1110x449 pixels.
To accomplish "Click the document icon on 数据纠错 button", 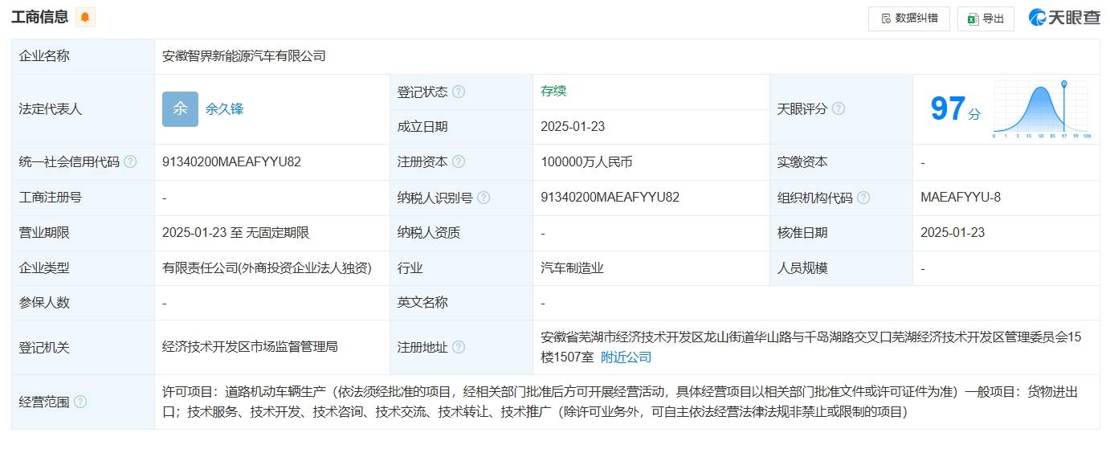I will click(x=885, y=18).
